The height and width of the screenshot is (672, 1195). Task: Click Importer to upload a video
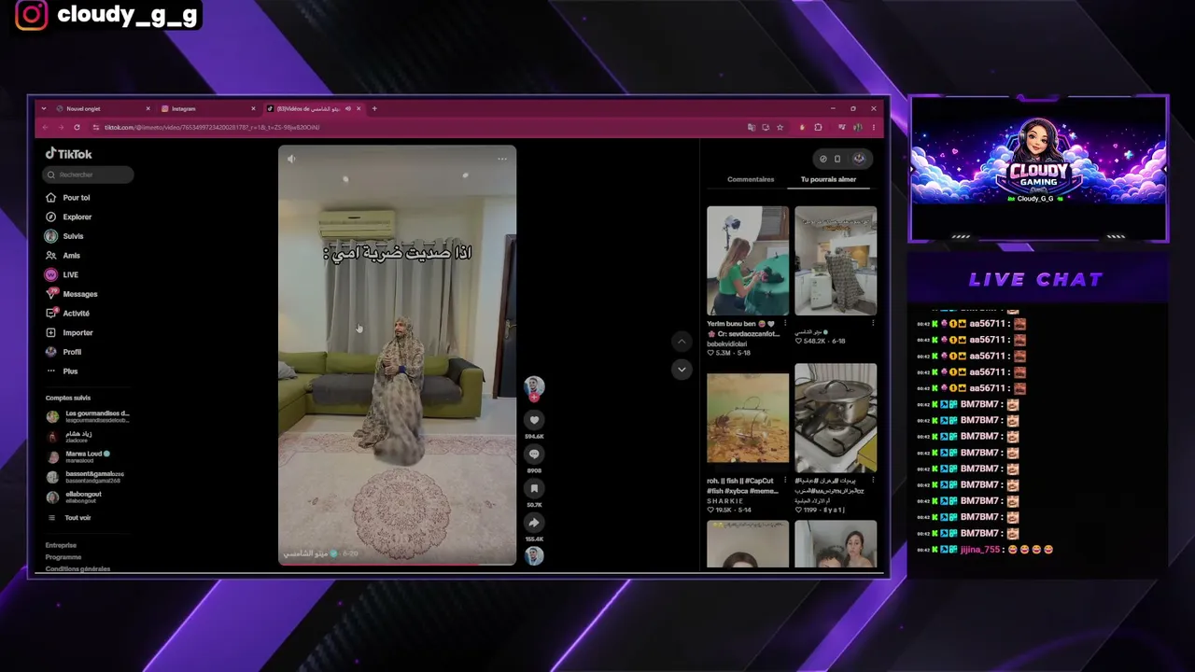click(69, 332)
